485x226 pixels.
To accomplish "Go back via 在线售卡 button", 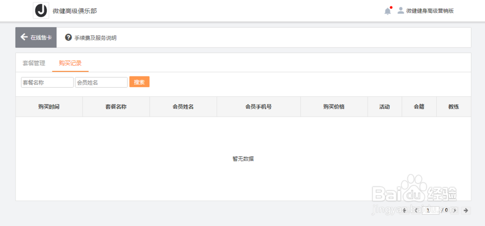I will (x=36, y=38).
